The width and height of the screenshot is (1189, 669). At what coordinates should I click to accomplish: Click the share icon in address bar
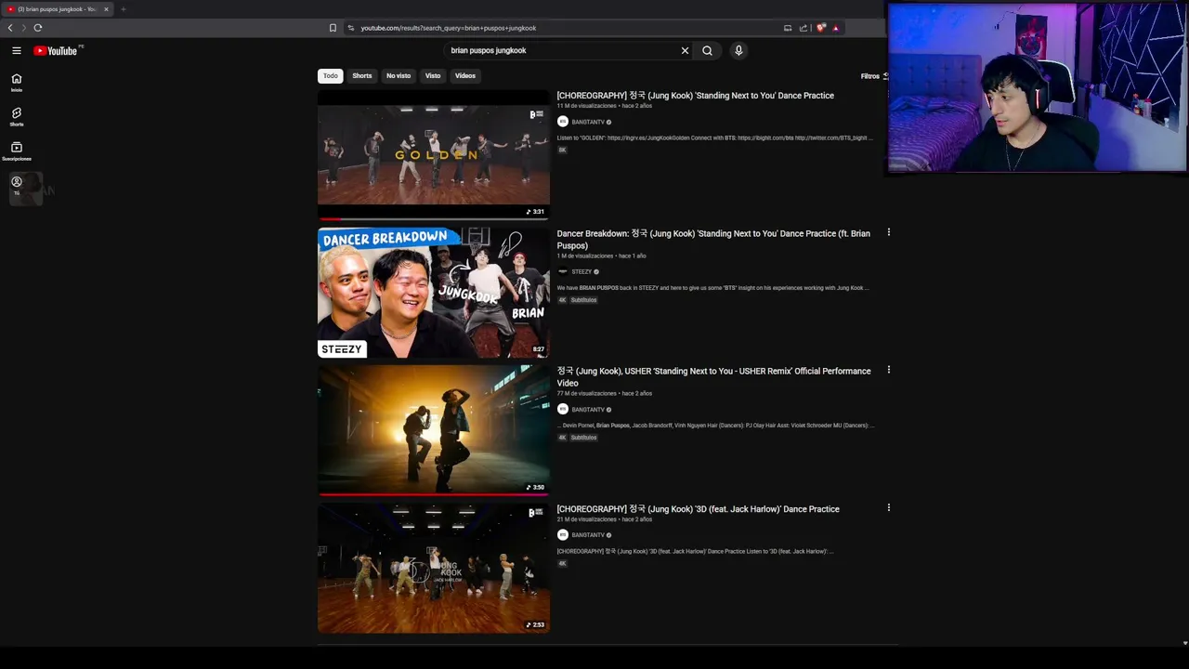point(804,28)
